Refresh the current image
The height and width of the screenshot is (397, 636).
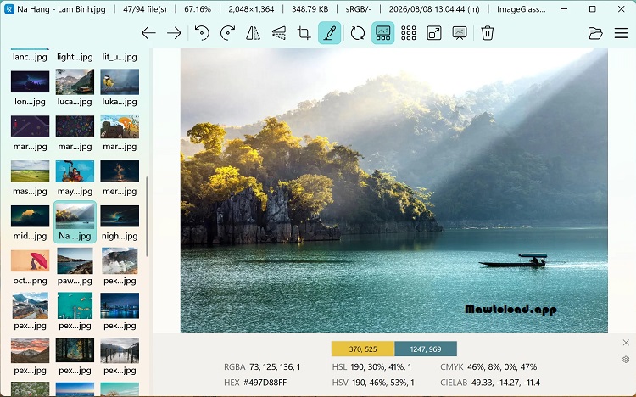click(x=357, y=33)
